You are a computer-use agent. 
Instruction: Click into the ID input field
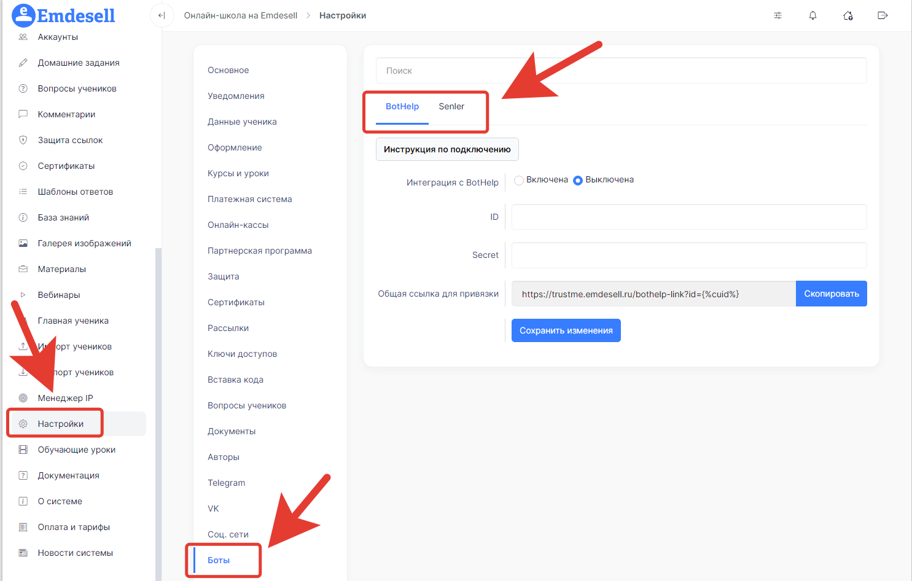[x=688, y=217]
